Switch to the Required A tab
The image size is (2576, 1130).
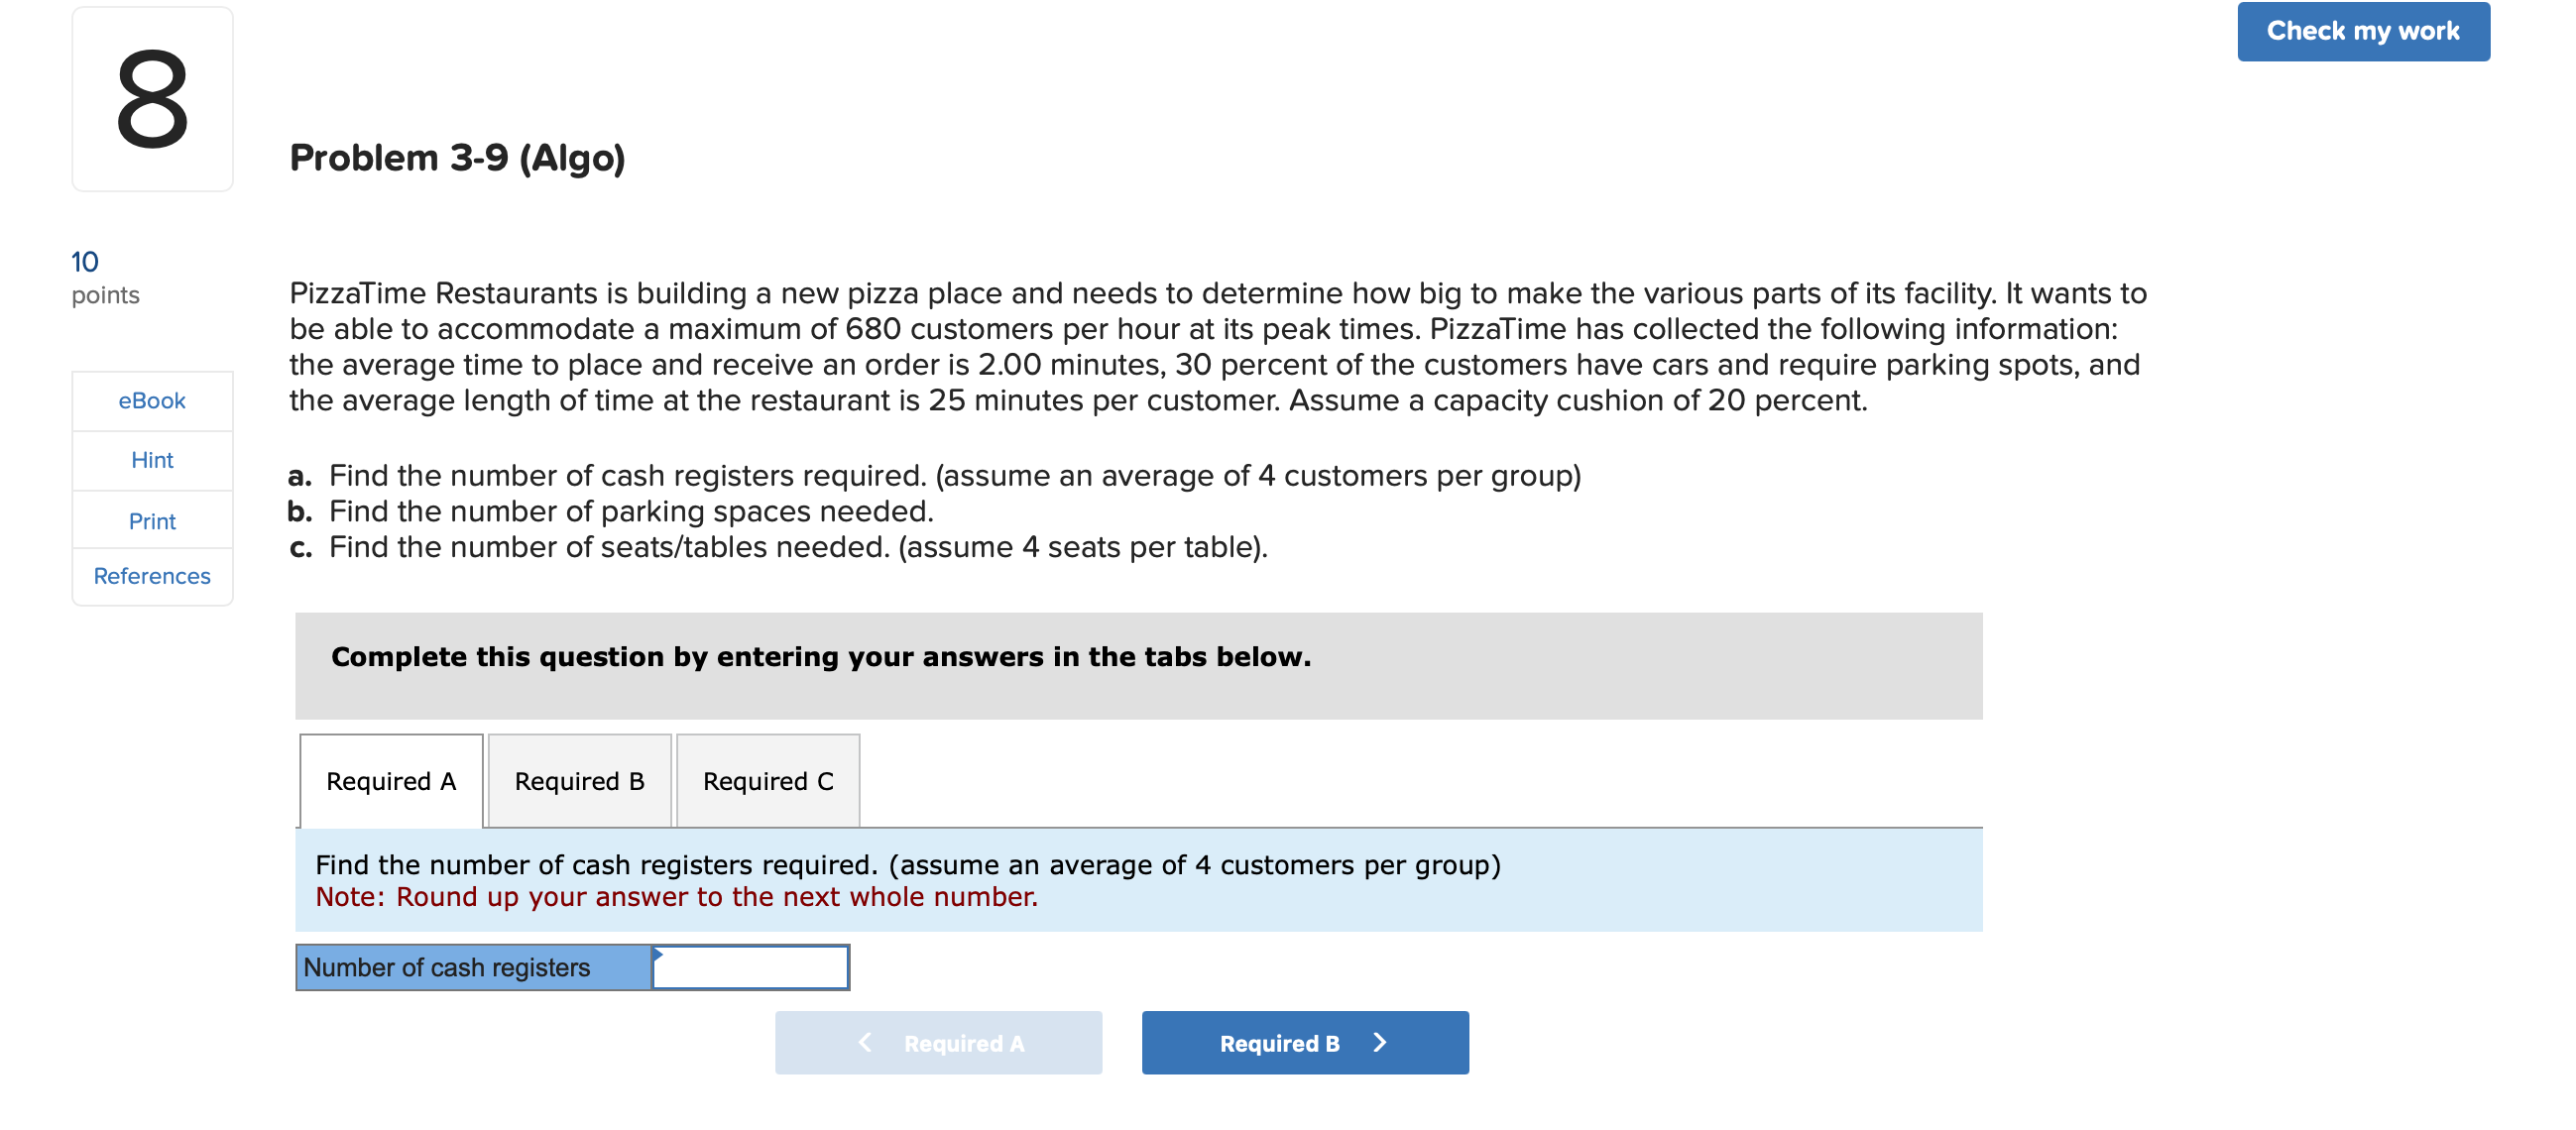391,781
